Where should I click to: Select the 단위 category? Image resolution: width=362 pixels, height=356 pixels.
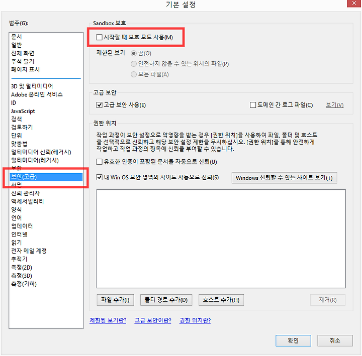46,136
